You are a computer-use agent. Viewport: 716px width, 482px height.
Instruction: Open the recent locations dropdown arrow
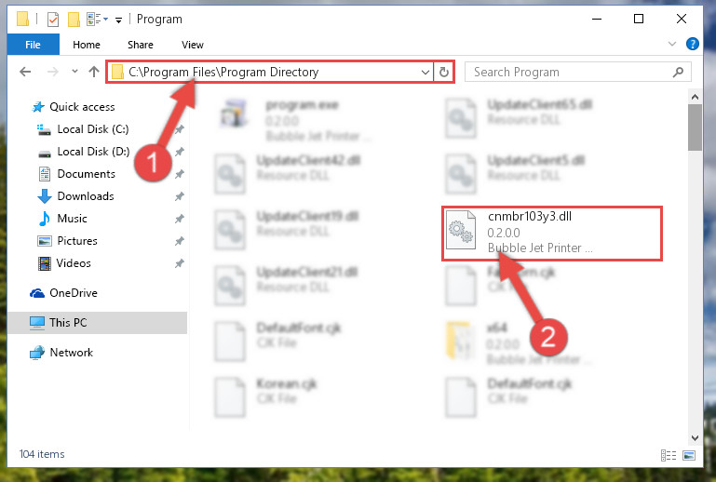pyautogui.click(x=74, y=72)
